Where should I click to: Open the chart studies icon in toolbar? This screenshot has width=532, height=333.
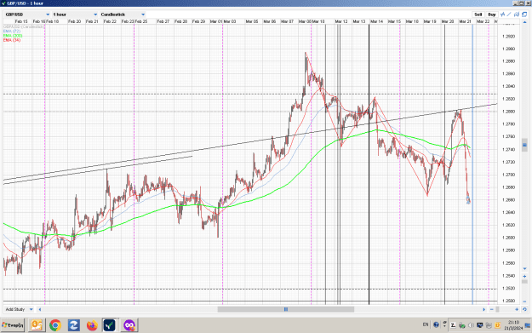tap(502, 14)
